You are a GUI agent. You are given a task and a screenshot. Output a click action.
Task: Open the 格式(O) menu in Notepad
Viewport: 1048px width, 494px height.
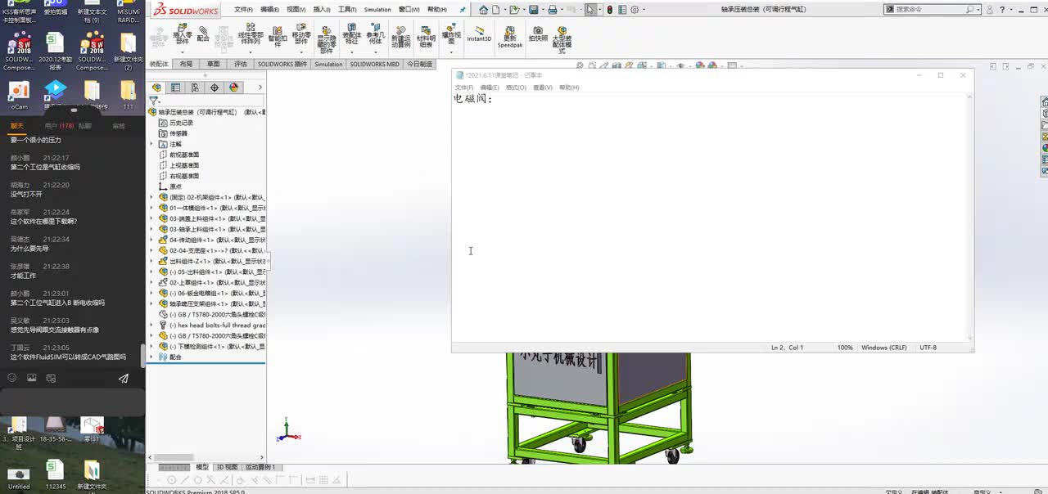(x=516, y=88)
